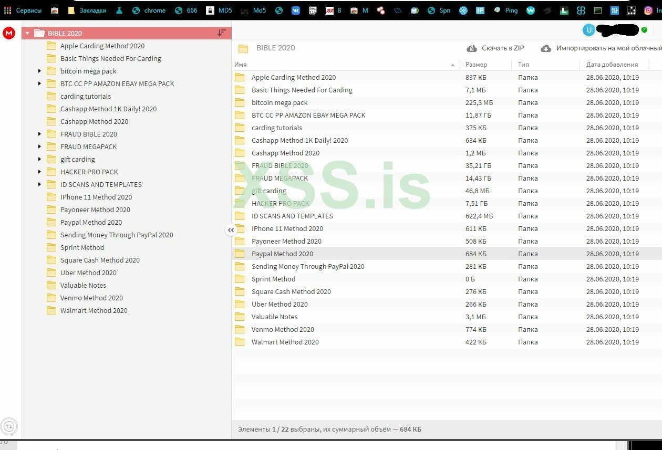Open Venmo Method 2020 in left tree
Screen dimensions: 662x450
pos(91,298)
